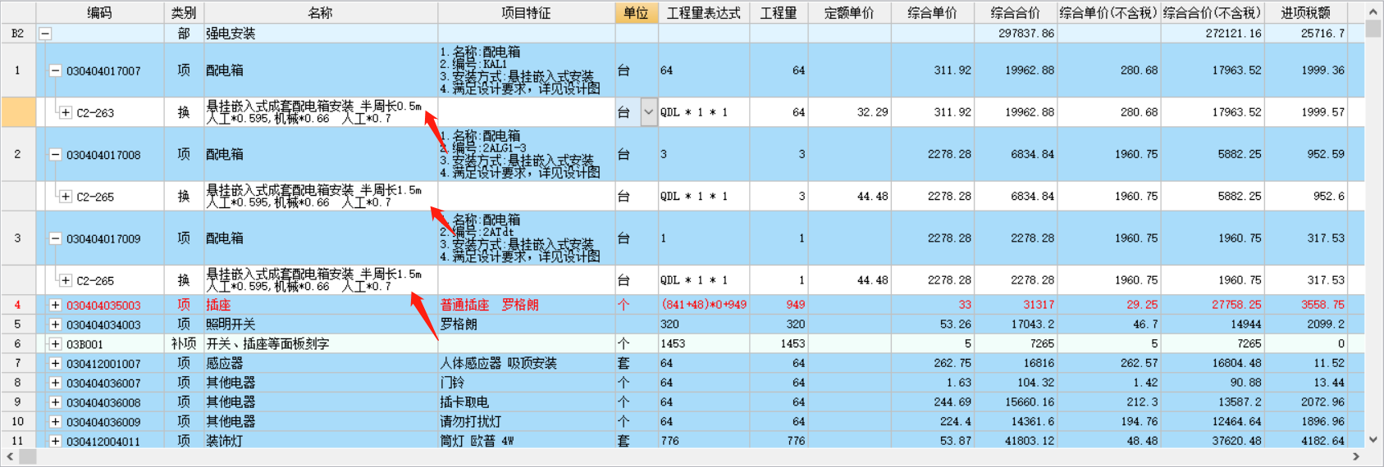Select 类别 column header
This screenshot has width=1384, height=467.
[184, 12]
